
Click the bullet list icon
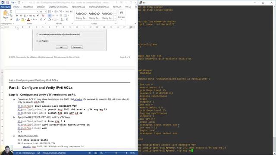click(50, 12)
